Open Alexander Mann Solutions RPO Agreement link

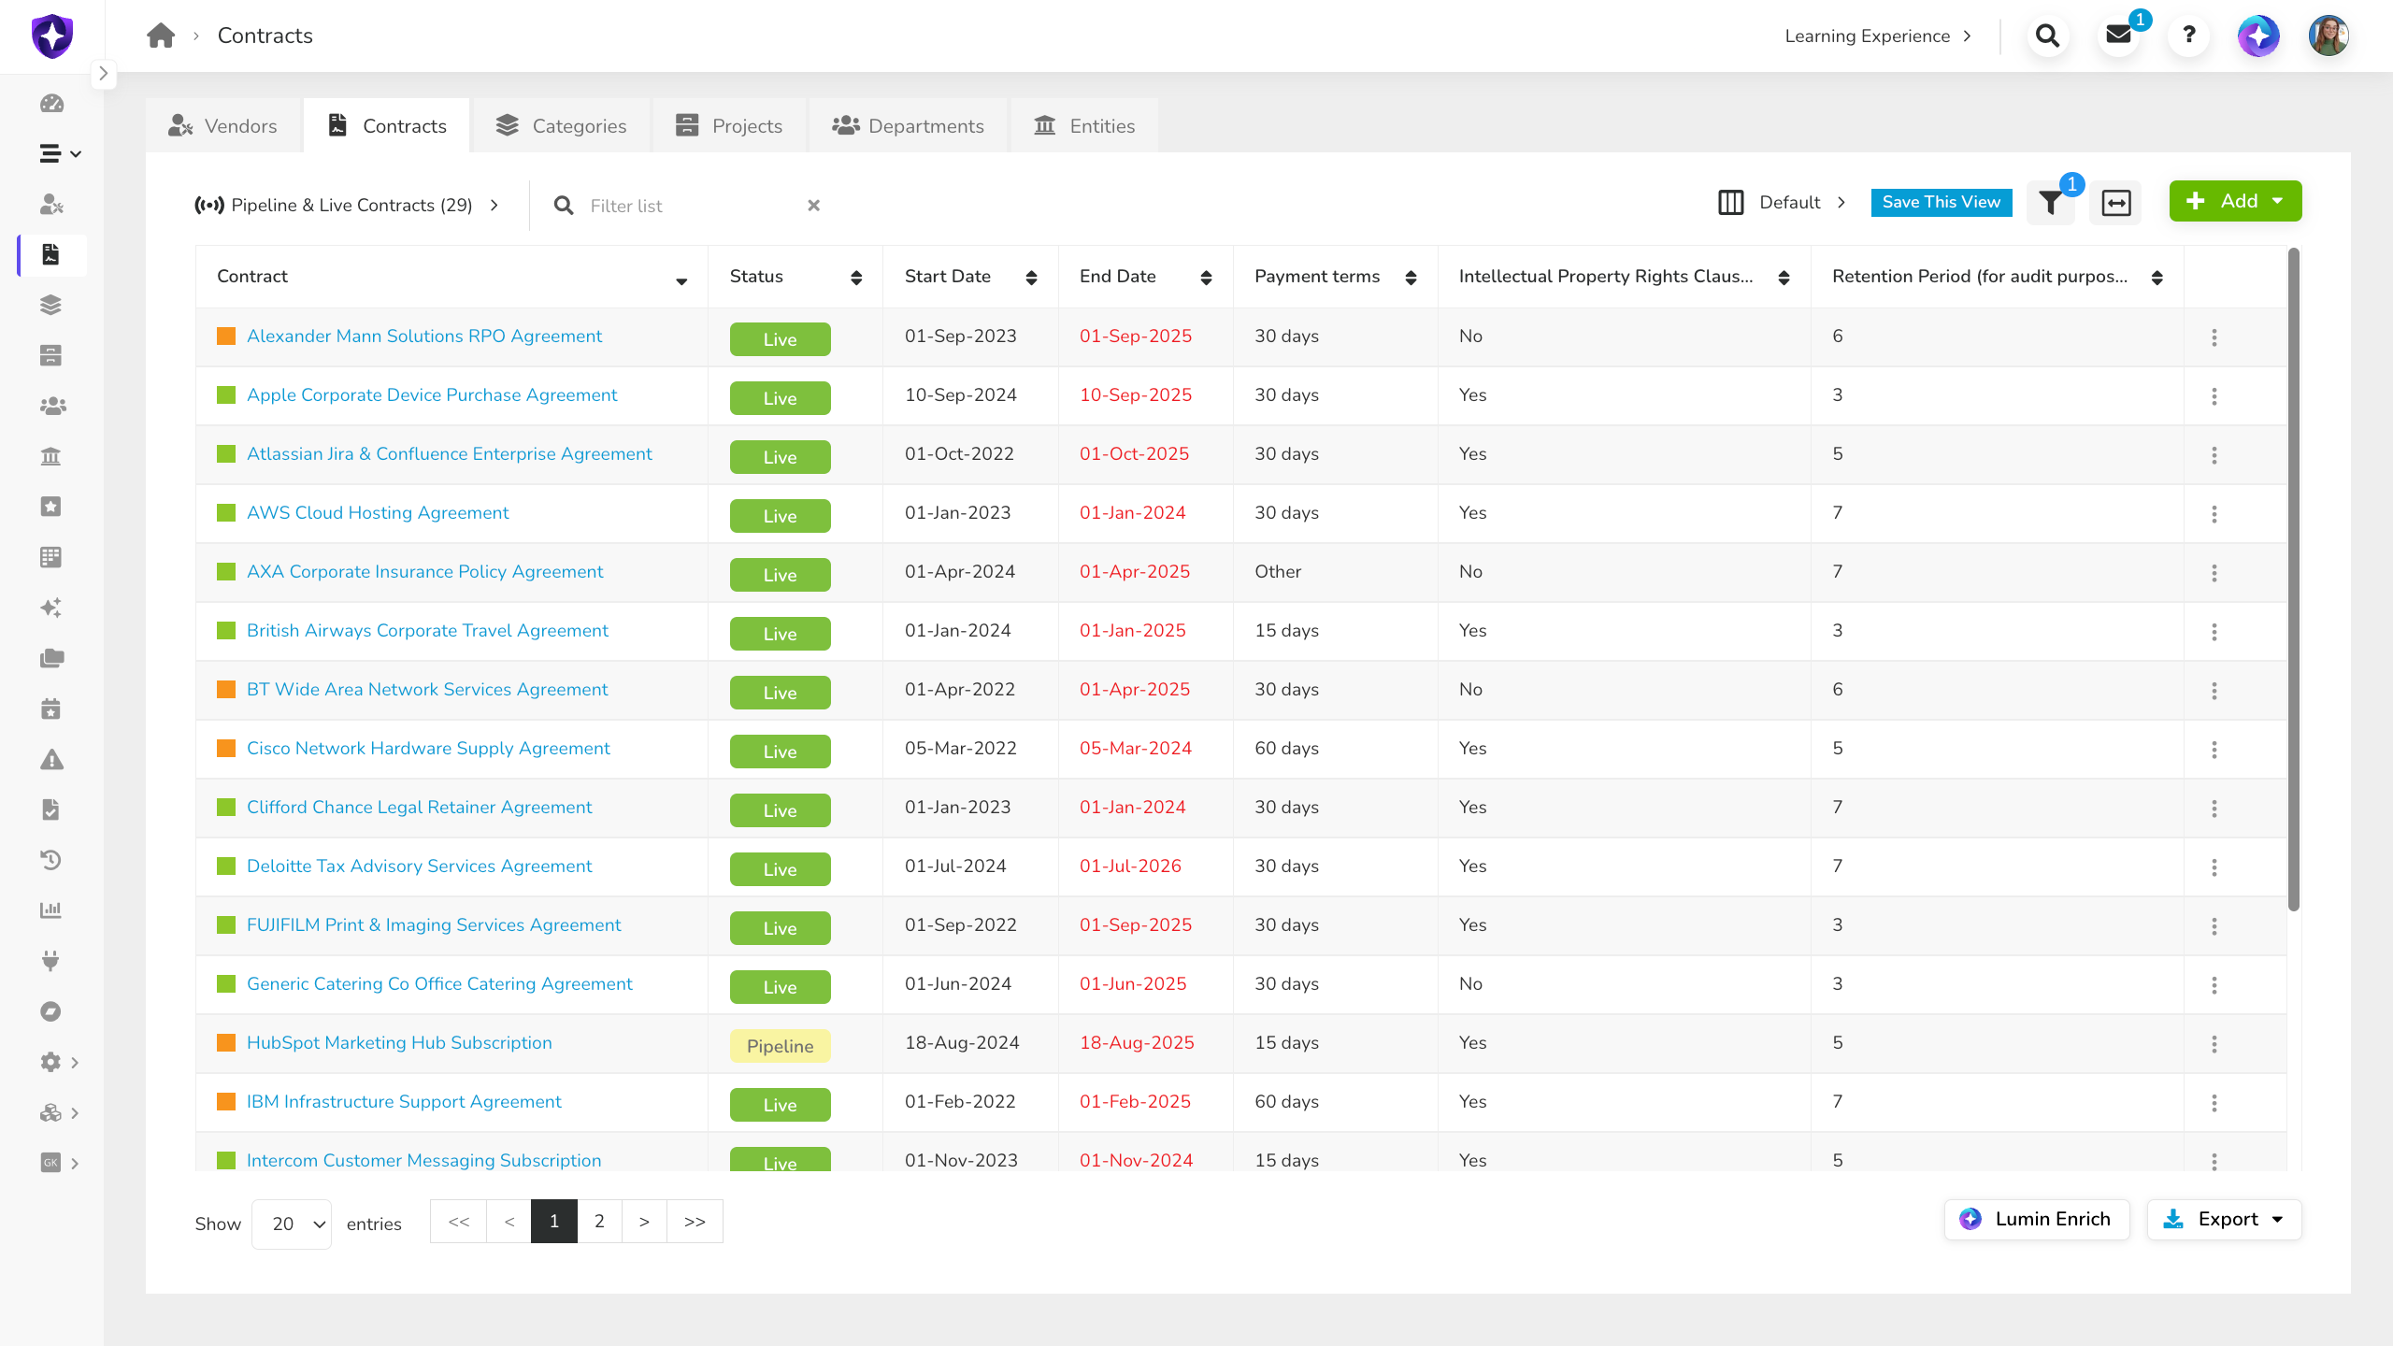[x=424, y=336]
